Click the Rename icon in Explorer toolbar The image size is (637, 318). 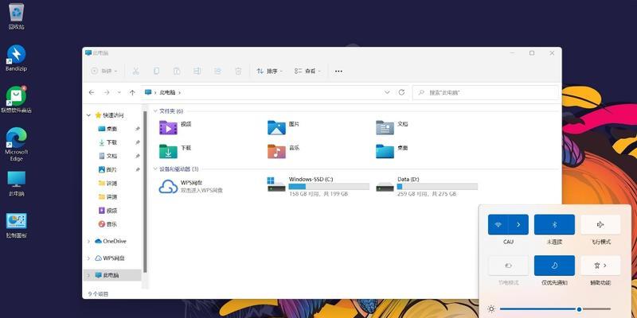pos(197,71)
